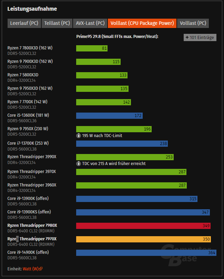Click the TDC von 215 A wird früher erreicht note

click(114, 164)
